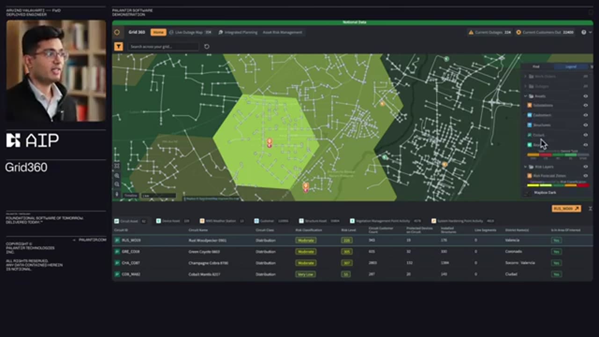Show the Work Orders layer group
The image size is (599, 337).
point(585,76)
